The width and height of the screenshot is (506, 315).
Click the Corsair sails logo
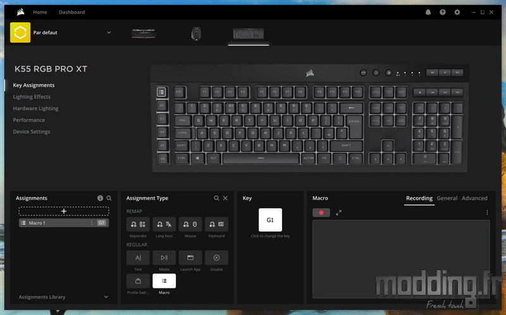pos(21,12)
